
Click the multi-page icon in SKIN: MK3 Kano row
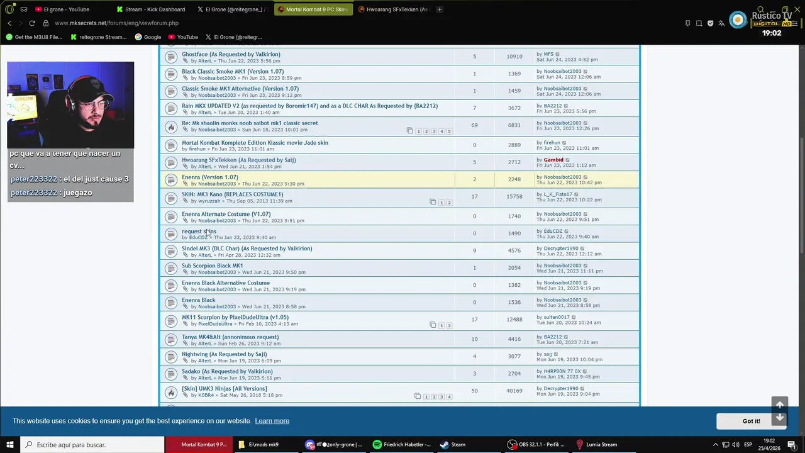pos(433,203)
